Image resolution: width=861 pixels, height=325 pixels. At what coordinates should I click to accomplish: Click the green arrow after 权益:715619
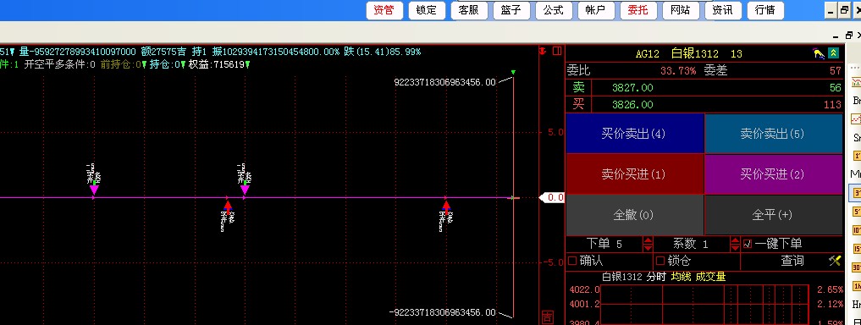tap(248, 65)
